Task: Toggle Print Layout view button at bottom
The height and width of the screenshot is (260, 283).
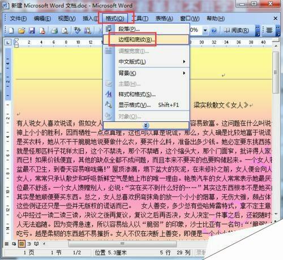Action: (x=22, y=244)
